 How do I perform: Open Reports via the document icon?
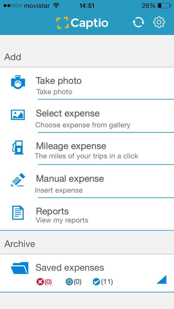pyautogui.click(x=18, y=212)
